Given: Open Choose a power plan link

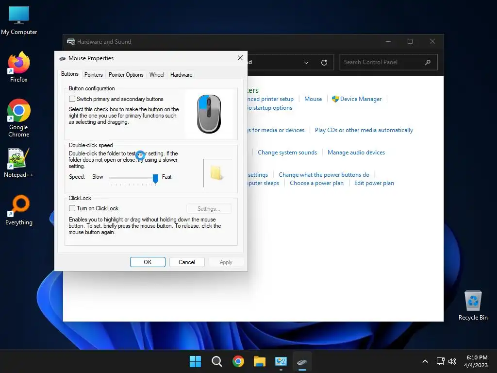Looking at the screenshot, I should point(316,183).
